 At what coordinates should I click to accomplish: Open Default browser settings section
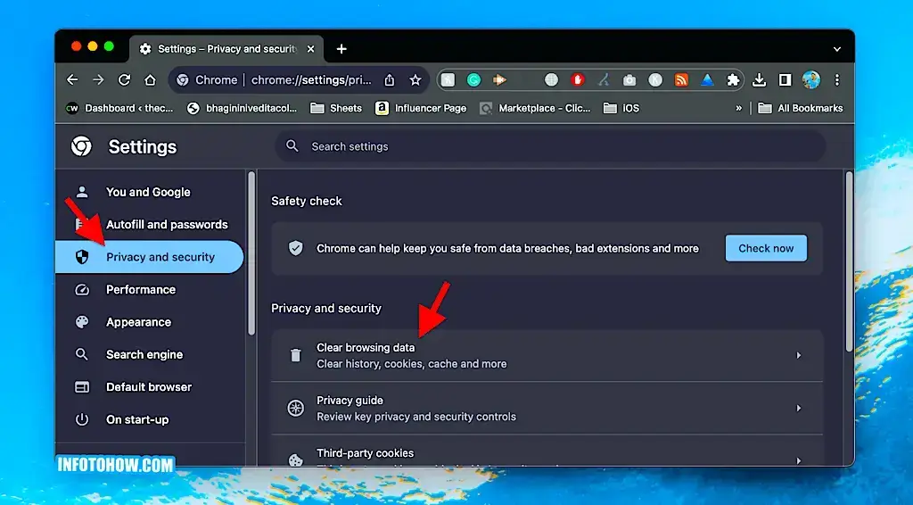pyautogui.click(x=149, y=387)
